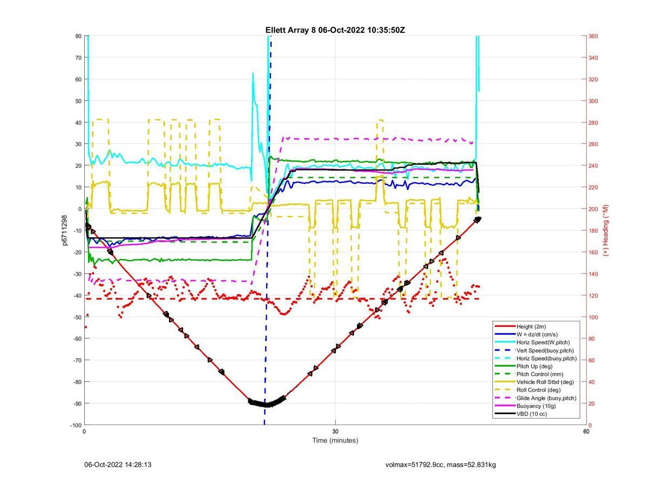
Task: Click the "(+) Heading (°M)" right axis label
Action: pos(606,230)
